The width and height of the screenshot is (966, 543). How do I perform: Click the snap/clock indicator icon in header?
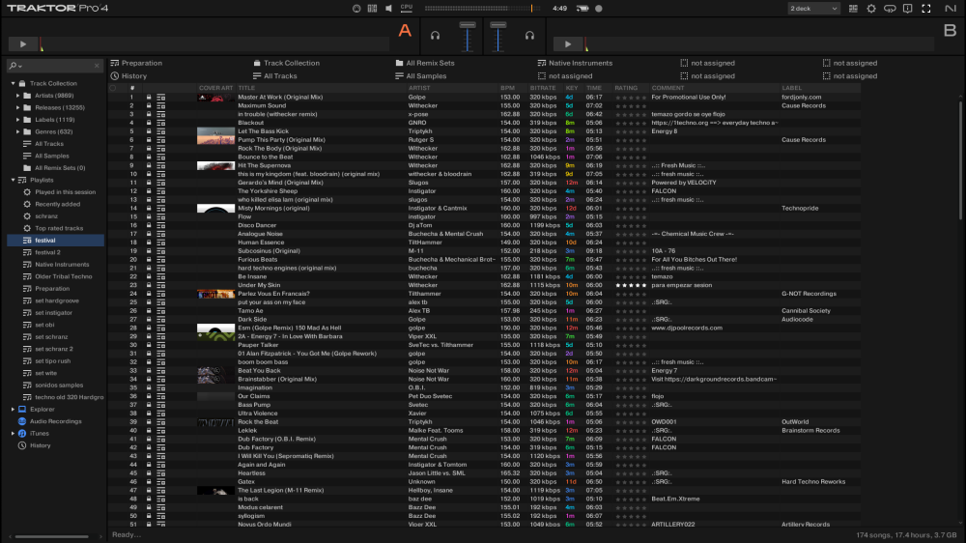356,9
